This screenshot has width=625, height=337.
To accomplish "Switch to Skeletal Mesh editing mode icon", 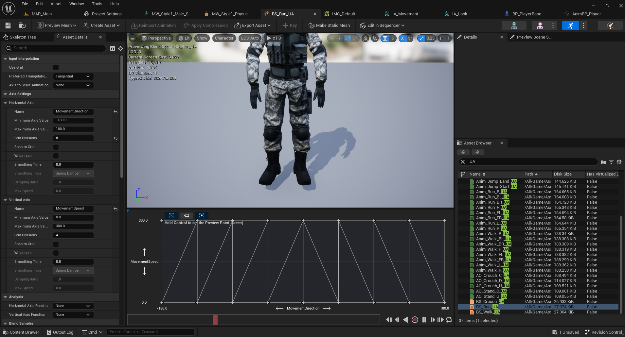I will [x=540, y=25].
